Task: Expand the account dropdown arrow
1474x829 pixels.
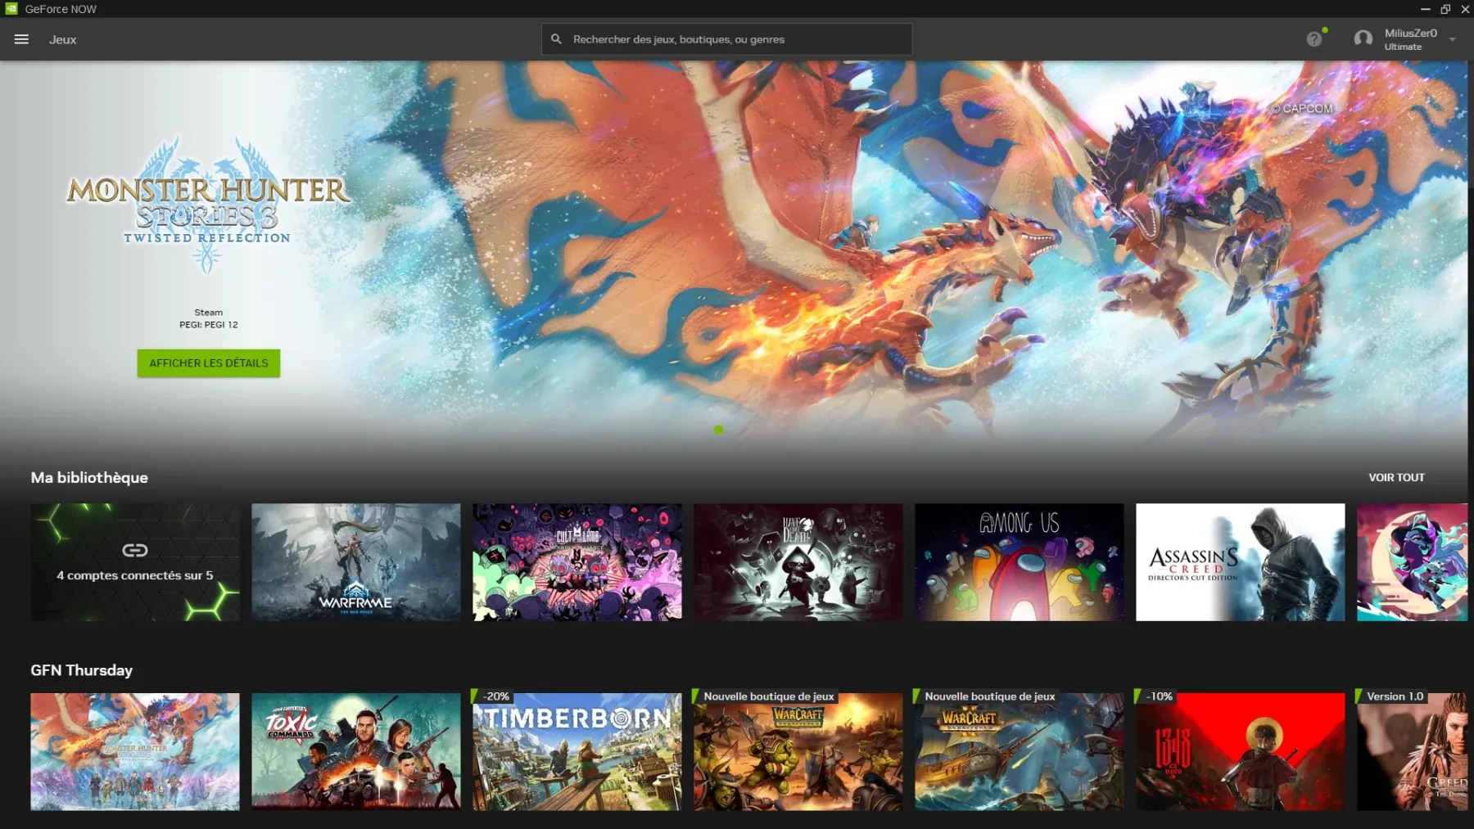Action: tap(1453, 39)
